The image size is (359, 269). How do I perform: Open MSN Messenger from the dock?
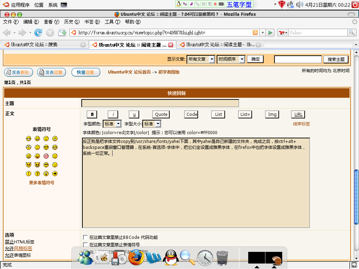(85, 257)
